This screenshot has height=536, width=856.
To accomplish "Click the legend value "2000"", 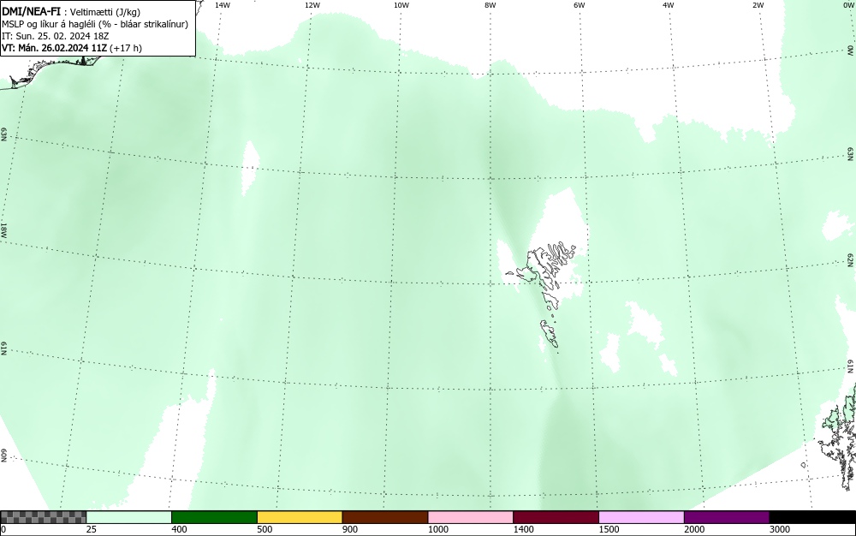I will pos(694,529).
